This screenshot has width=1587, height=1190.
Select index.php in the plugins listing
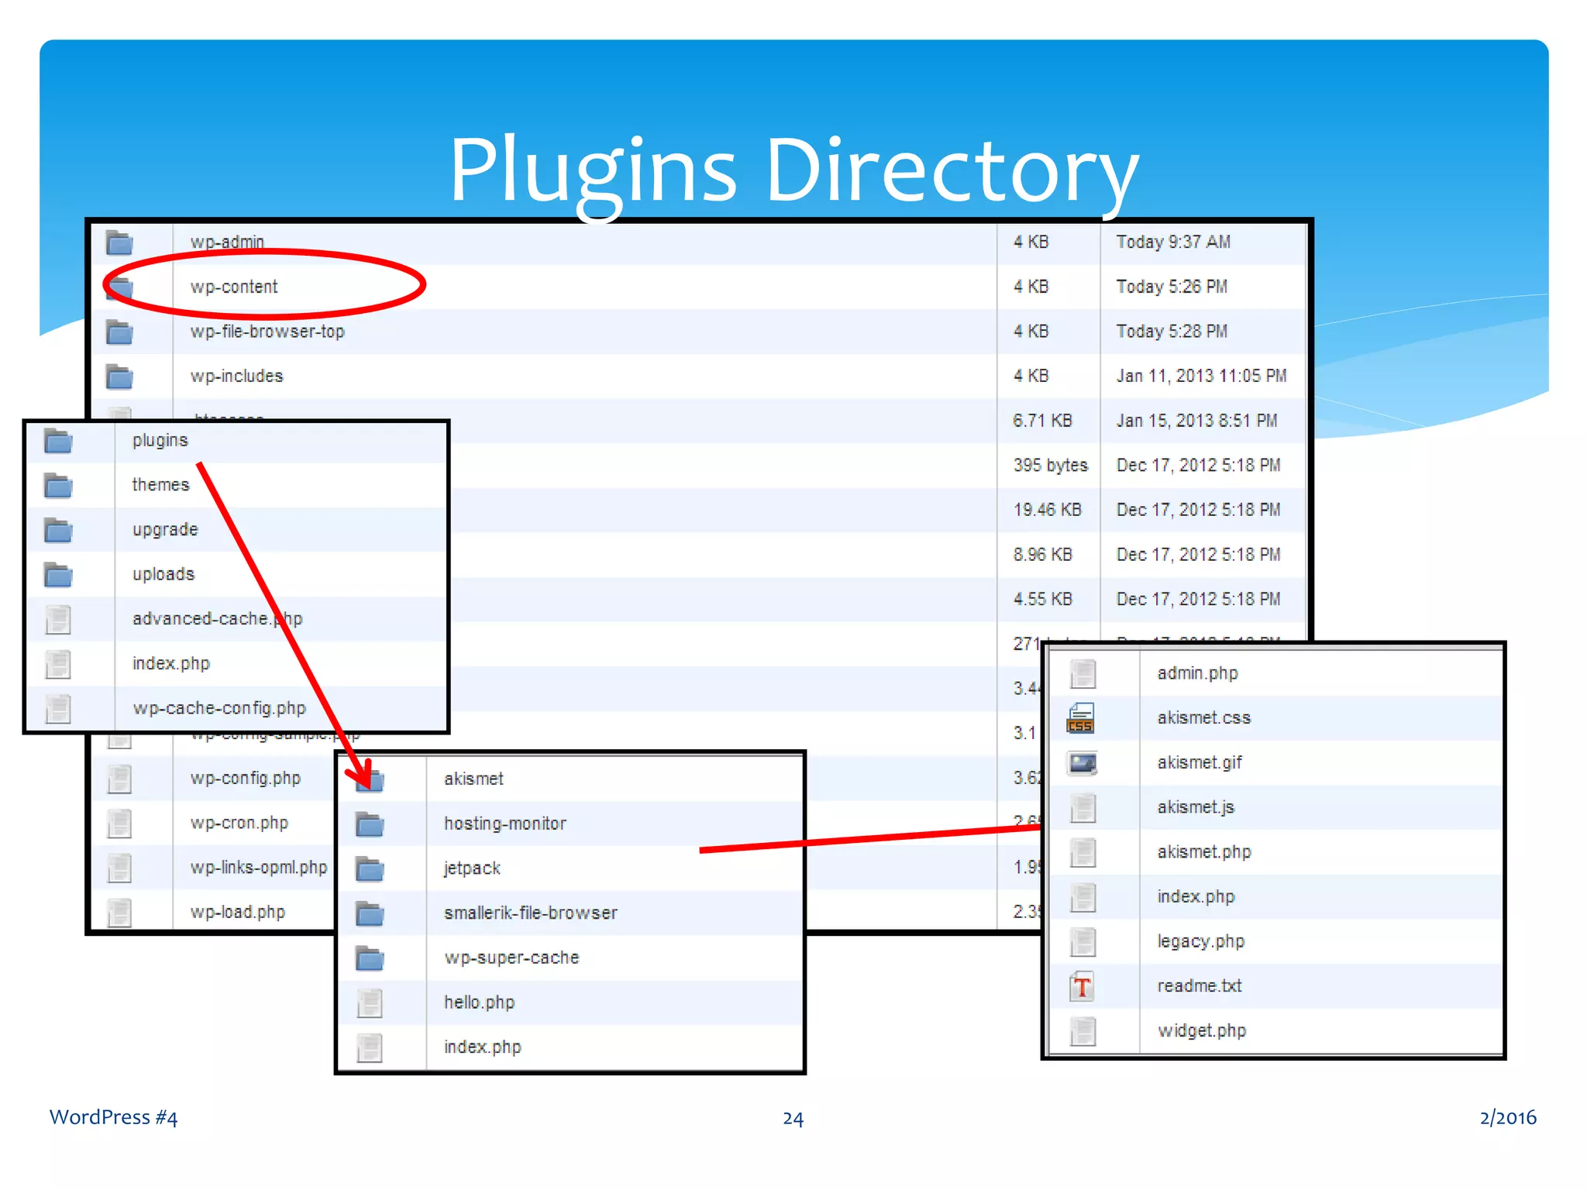[482, 1047]
